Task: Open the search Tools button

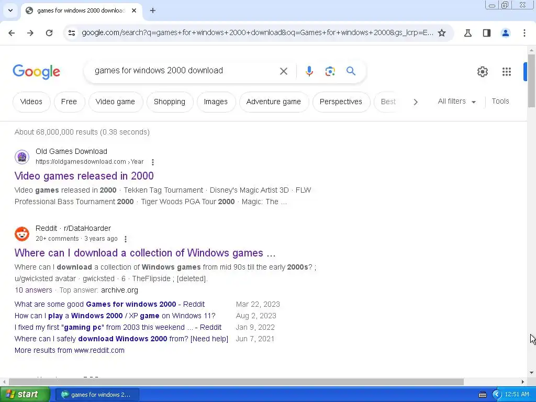Action: [x=500, y=101]
